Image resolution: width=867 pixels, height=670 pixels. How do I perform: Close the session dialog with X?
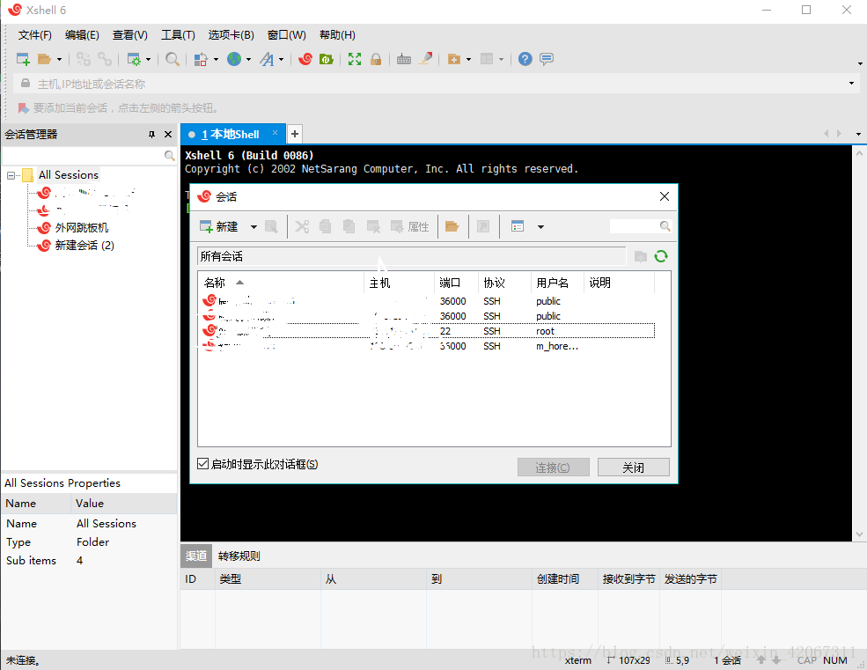coord(664,196)
